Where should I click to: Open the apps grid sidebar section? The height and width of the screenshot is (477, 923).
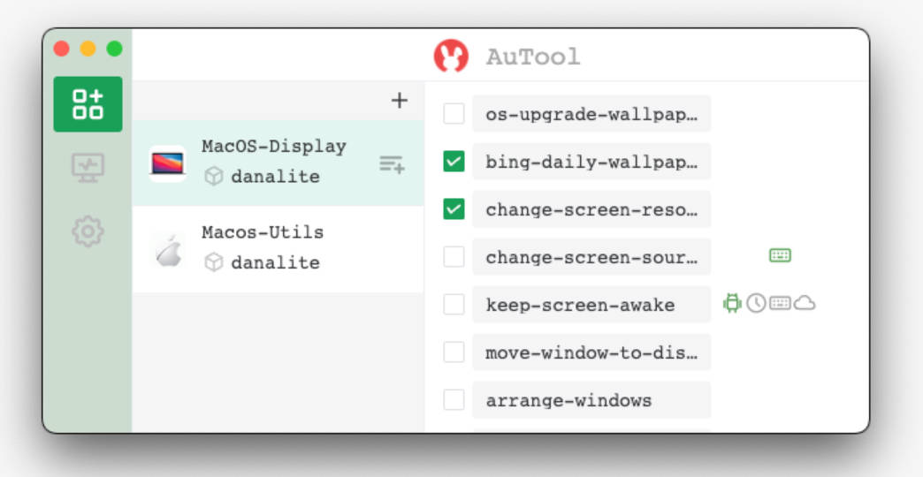[88, 104]
